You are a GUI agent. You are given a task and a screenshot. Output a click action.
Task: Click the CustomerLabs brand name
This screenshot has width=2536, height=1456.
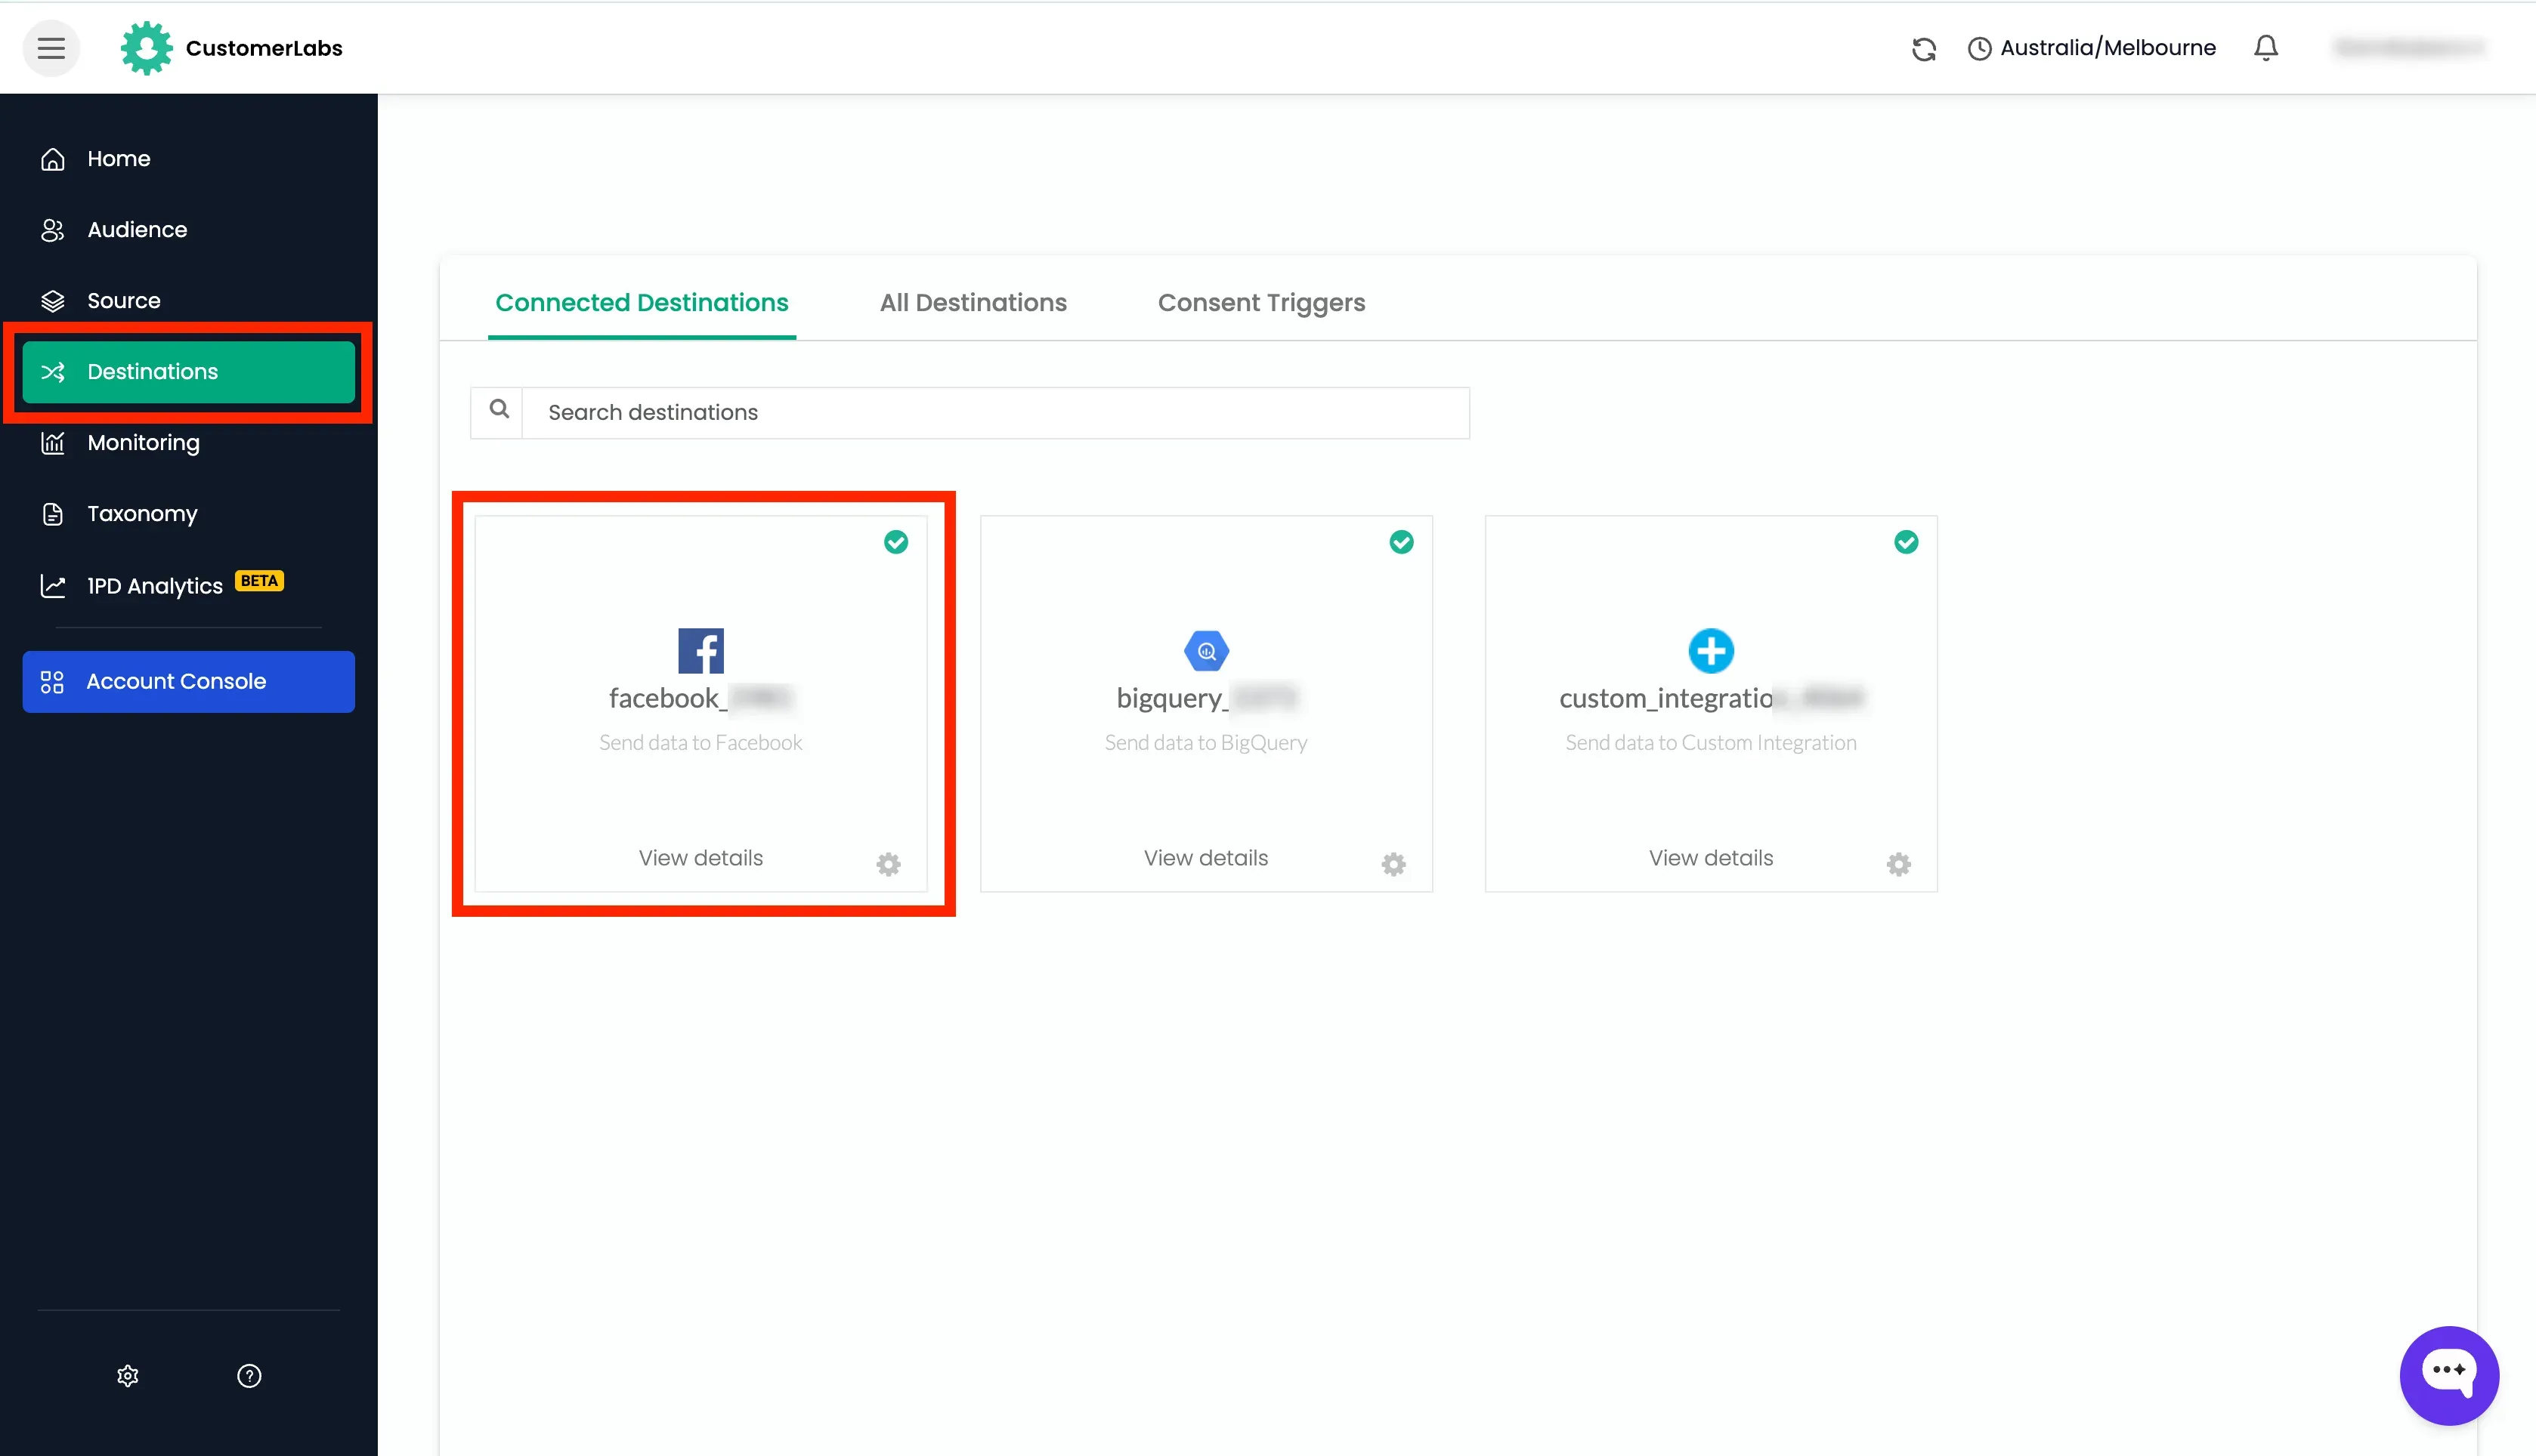click(264, 48)
